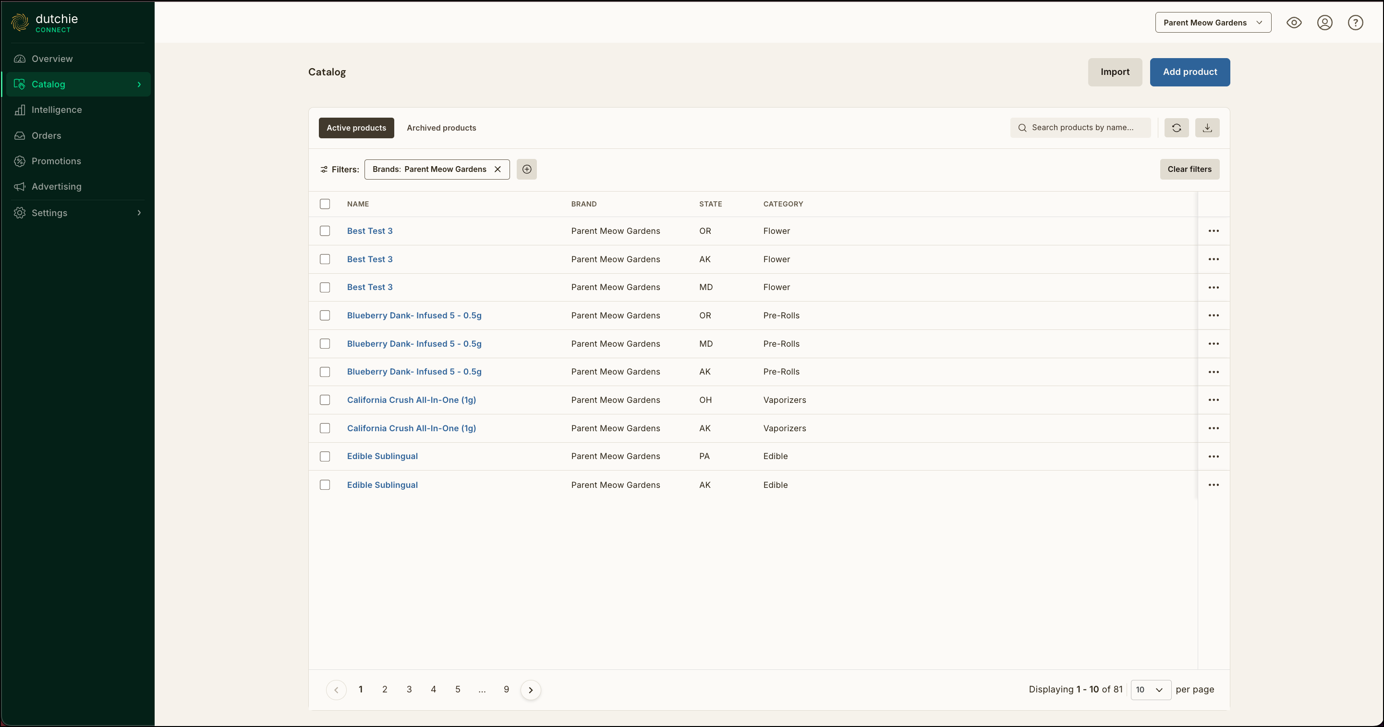This screenshot has height=727, width=1384.
Task: Select the Edible Sublingual PA row checkbox
Action: (x=325, y=456)
